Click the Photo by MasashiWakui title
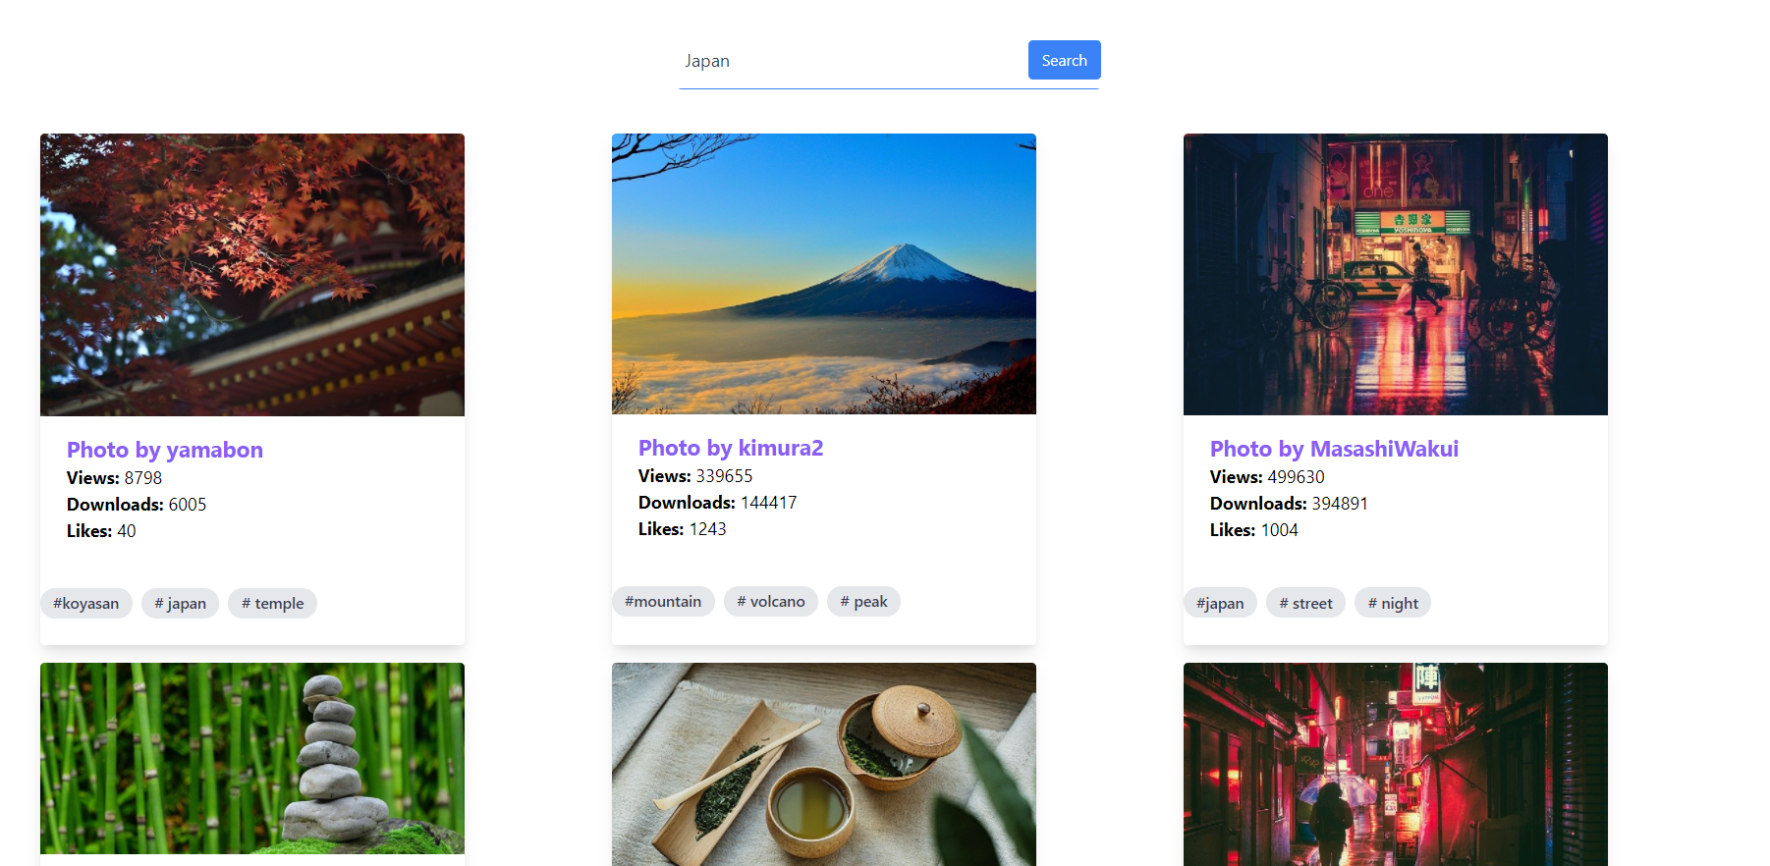This screenshot has width=1770, height=866. 1334,449
